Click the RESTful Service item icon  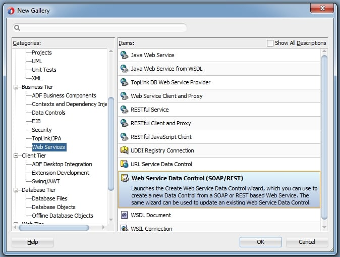tap(124, 110)
